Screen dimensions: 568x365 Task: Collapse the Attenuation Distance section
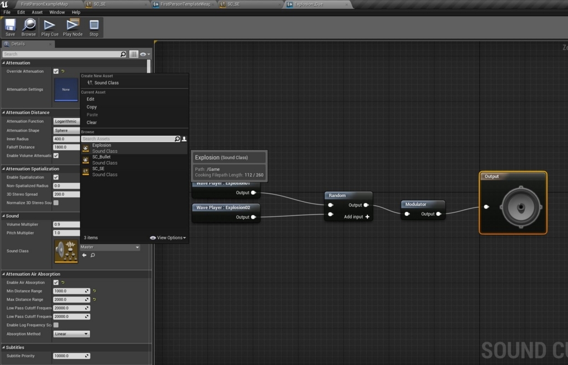(x=4, y=112)
